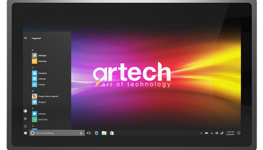Click the Suggested heading text
Image resolution: width=263 pixels, height=150 pixels.
36,38
